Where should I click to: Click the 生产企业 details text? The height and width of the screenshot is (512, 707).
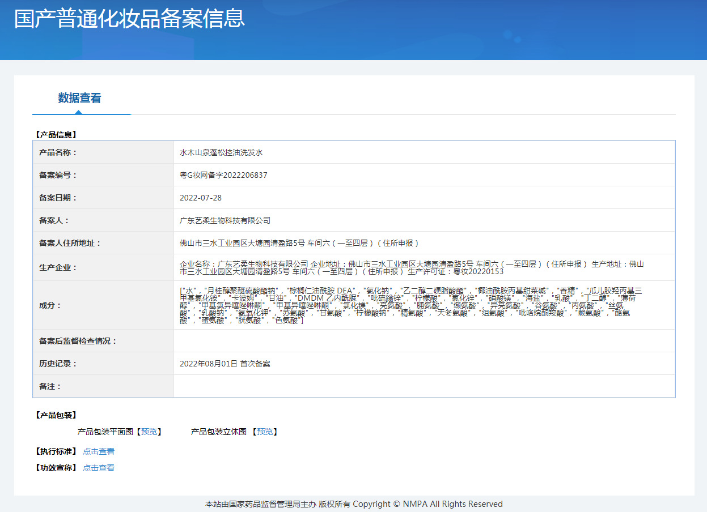(x=412, y=267)
